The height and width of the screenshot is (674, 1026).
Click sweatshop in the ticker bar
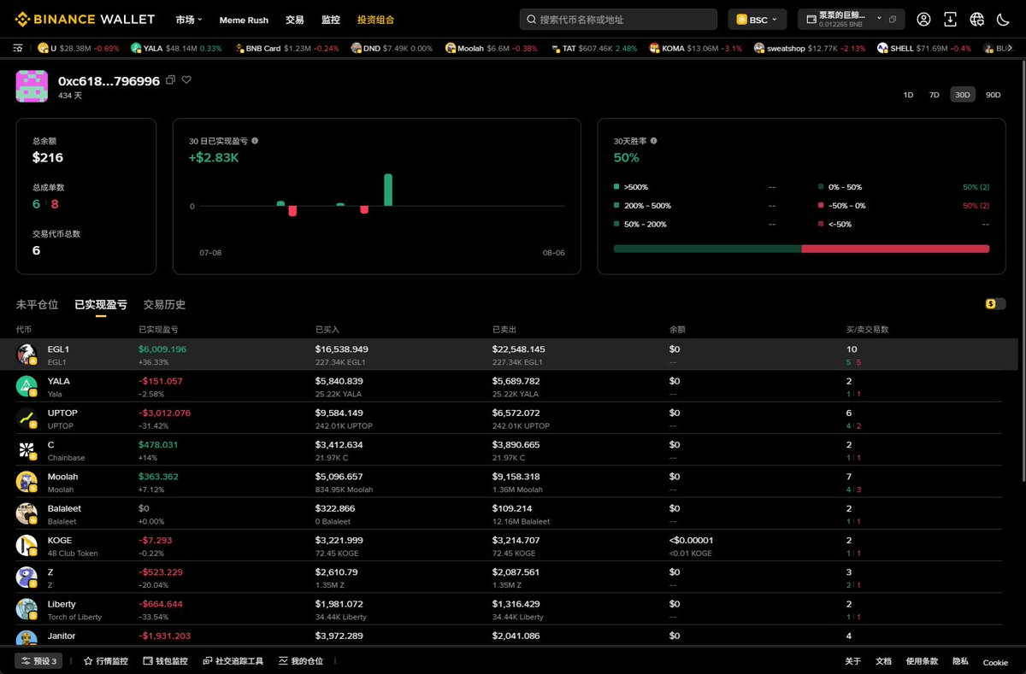[810, 49]
